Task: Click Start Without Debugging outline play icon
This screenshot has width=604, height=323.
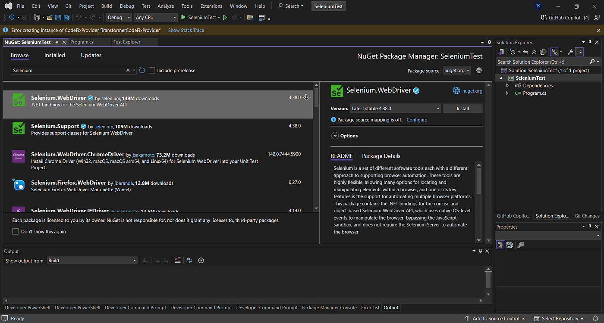Action: point(225,18)
